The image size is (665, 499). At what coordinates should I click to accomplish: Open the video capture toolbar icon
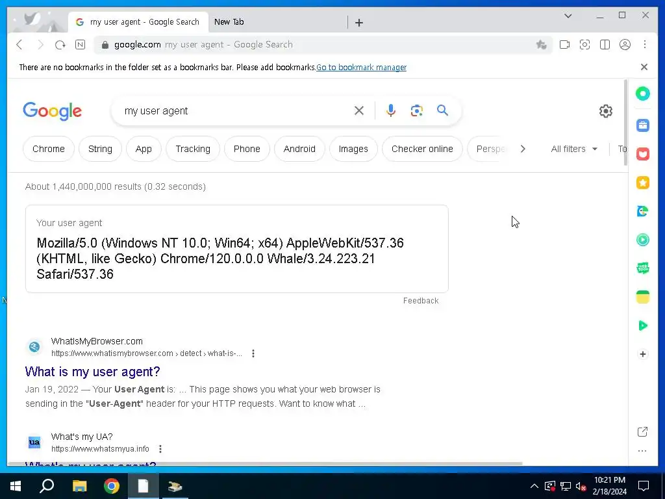click(564, 45)
